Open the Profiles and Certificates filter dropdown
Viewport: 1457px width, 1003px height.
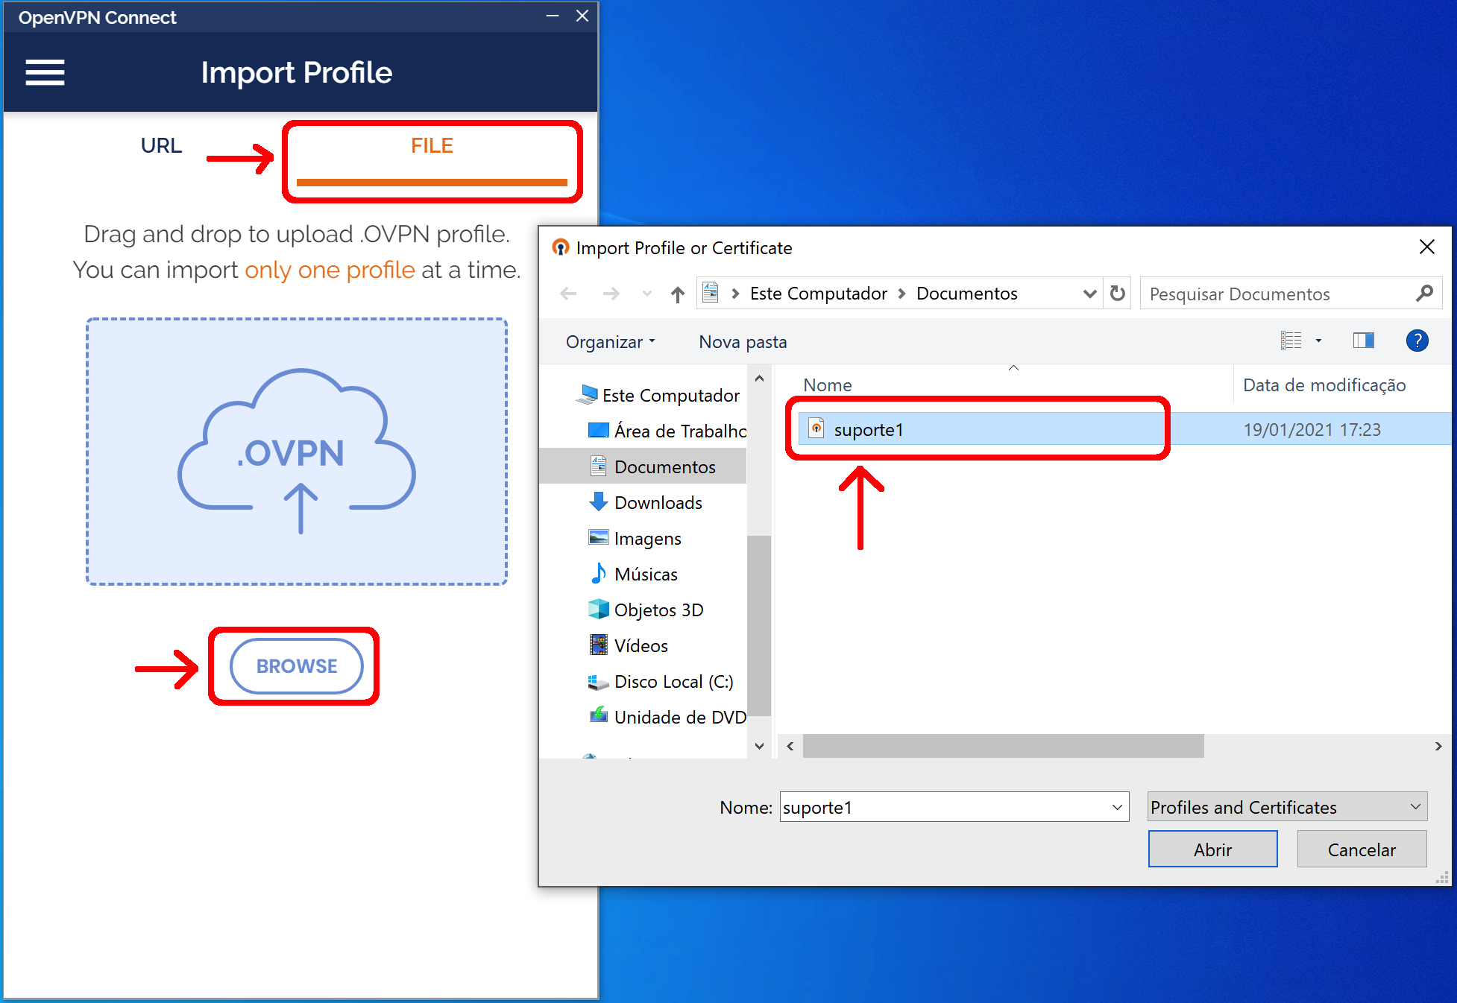click(x=1286, y=807)
